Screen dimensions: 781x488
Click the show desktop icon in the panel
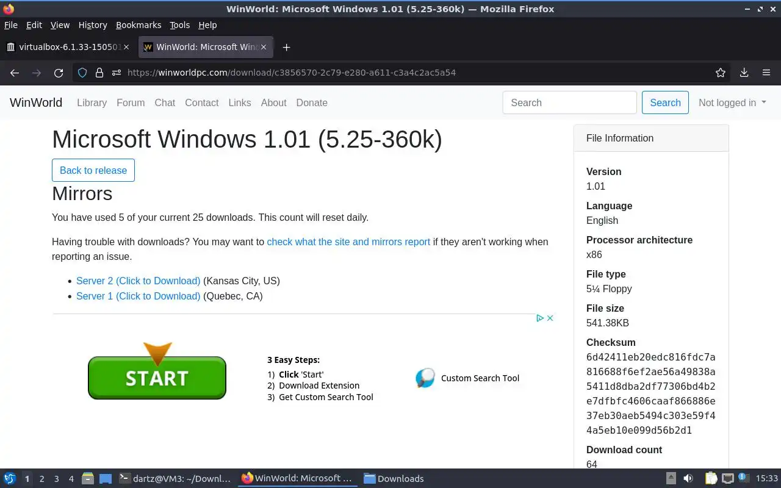(106, 478)
